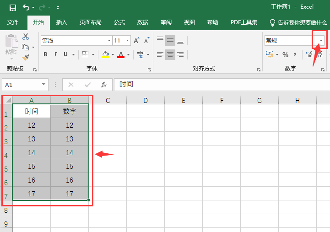Viewport: 330px width, 232px height.
Task: Click the Cancel X icon in formula bar
Action: click(71, 85)
